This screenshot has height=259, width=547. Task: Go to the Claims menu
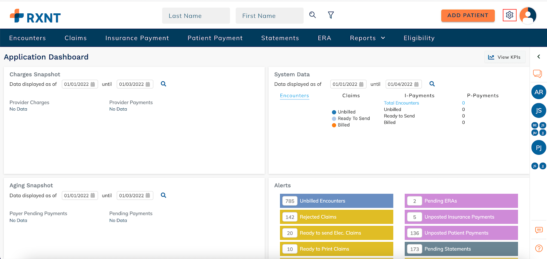(x=76, y=38)
